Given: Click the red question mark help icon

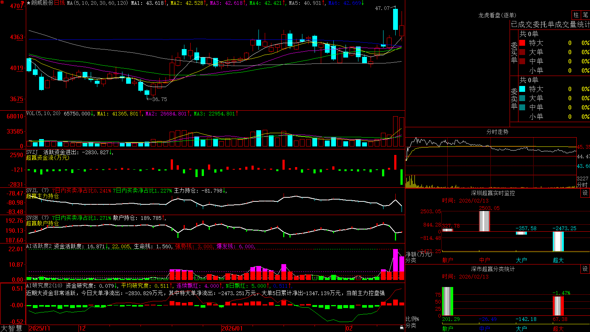Looking at the screenshot, I should [x=22, y=3].
